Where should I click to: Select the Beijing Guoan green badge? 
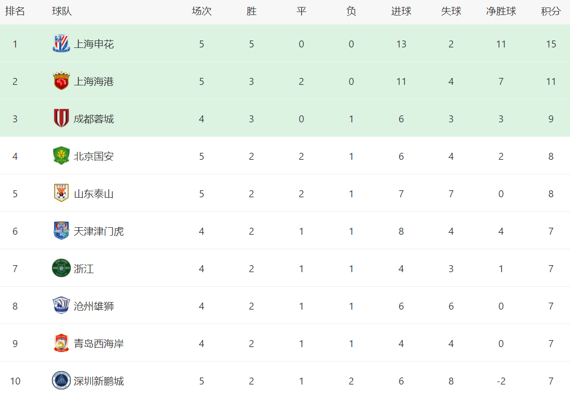61,156
